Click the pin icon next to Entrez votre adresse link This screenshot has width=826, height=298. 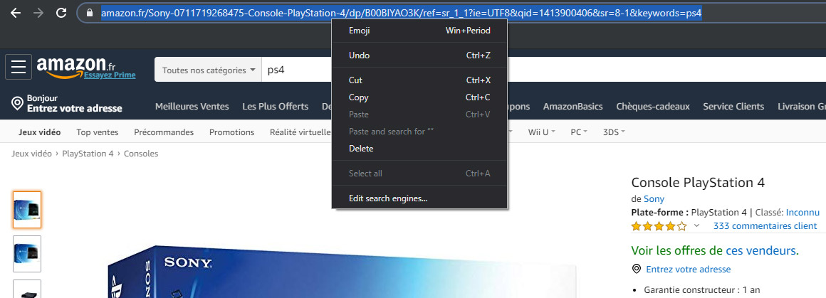[637, 269]
